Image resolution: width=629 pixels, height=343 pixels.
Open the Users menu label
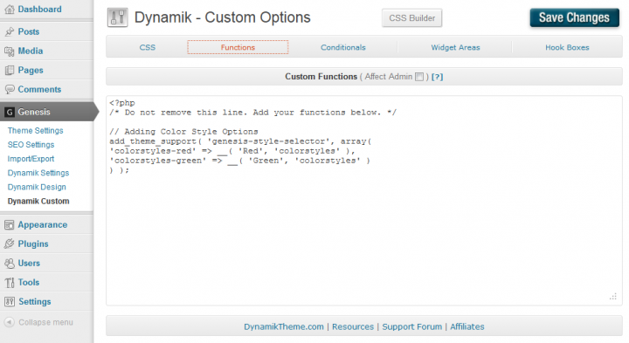coord(29,264)
